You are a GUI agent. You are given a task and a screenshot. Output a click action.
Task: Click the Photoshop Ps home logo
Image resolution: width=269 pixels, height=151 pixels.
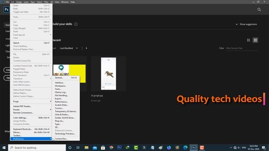(x=6, y=10)
